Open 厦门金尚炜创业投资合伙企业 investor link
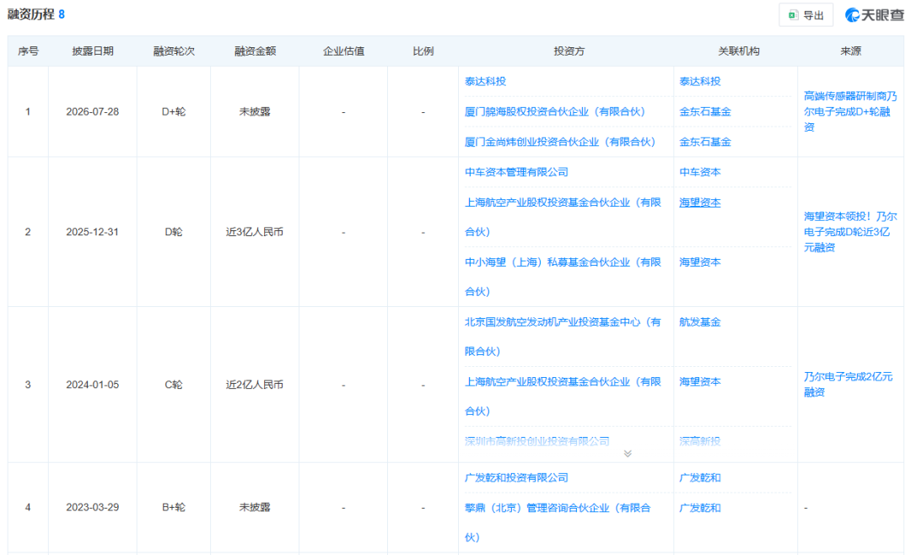Image resolution: width=911 pixels, height=555 pixels. pos(560,142)
